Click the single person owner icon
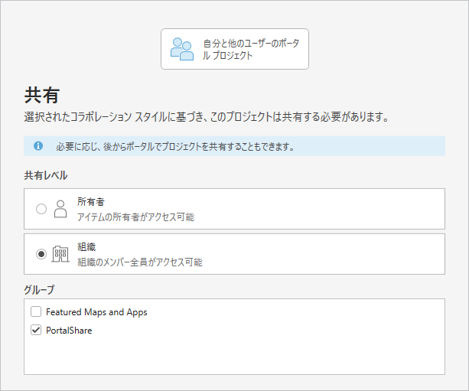 point(60,209)
